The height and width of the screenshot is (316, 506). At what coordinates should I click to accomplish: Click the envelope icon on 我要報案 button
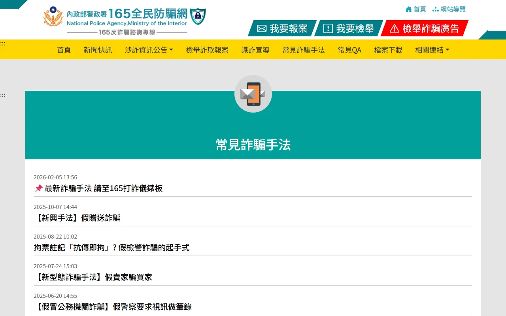[262, 28]
